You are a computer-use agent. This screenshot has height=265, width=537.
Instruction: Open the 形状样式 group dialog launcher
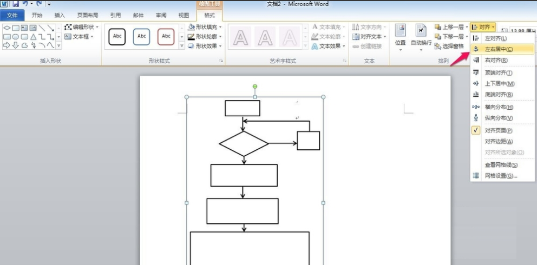coord(221,61)
